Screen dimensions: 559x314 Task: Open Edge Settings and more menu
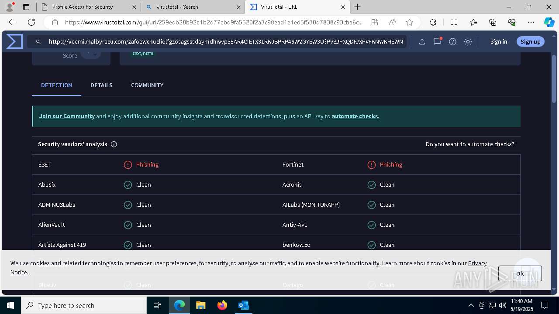pyautogui.click(x=531, y=22)
